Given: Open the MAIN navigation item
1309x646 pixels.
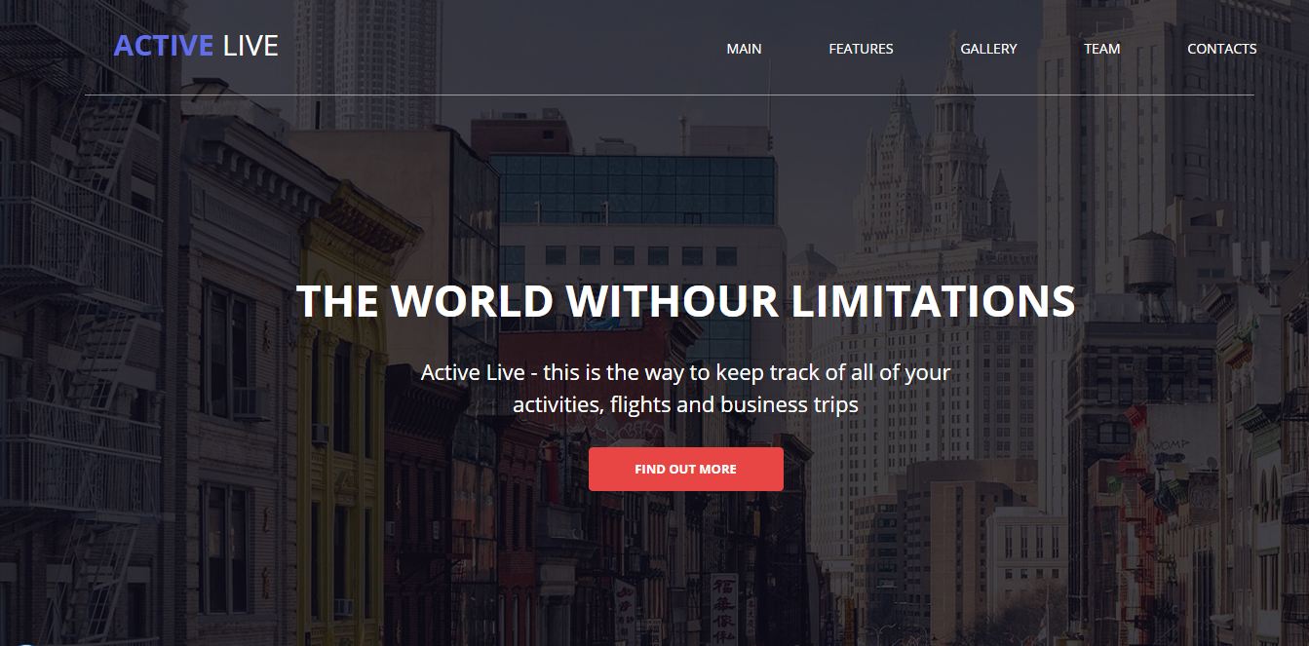Looking at the screenshot, I should tap(744, 49).
